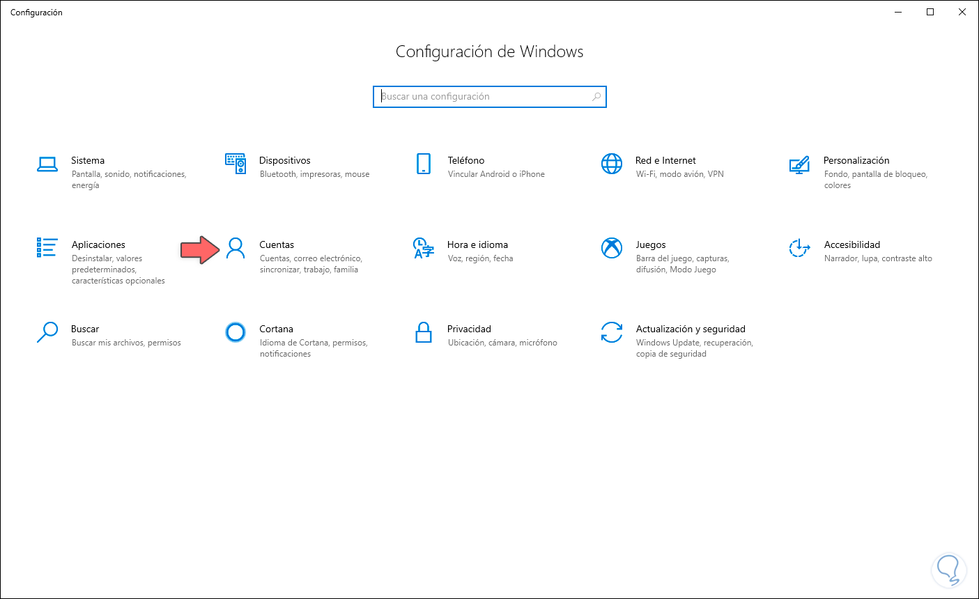Open the 'Personalización' title link

[x=856, y=160]
